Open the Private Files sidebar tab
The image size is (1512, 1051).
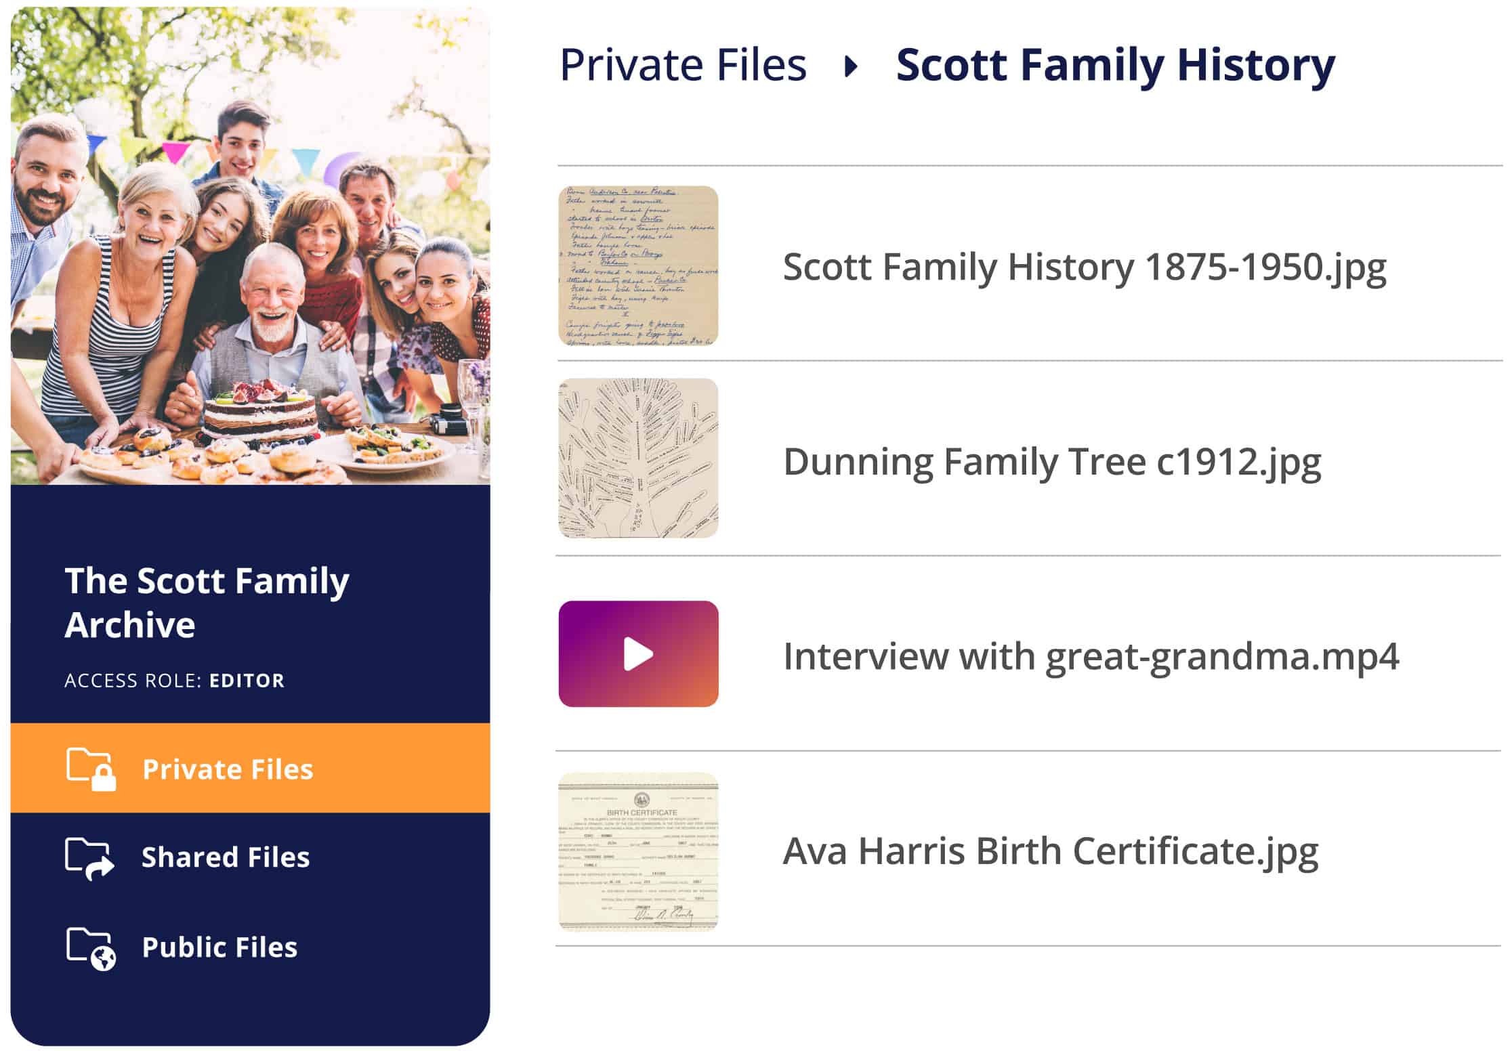(x=228, y=769)
